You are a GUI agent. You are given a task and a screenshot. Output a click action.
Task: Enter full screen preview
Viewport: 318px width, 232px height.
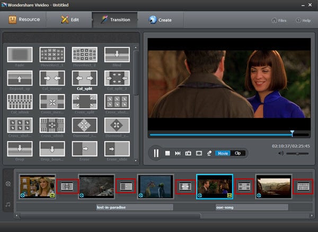[199, 153]
